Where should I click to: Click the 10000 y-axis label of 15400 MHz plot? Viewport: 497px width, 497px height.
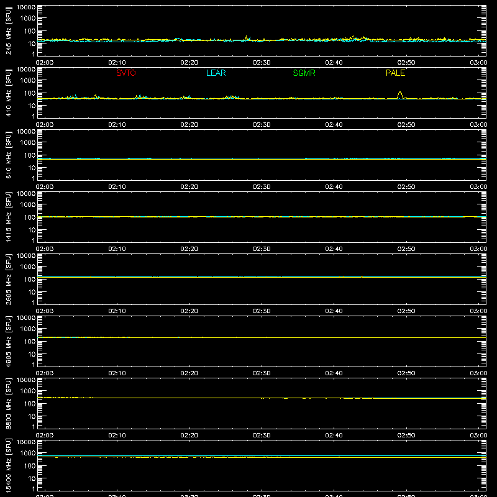click(x=26, y=442)
